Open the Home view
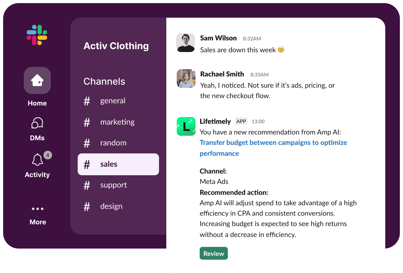Image resolution: width=403 pixels, height=273 pixels. (37, 81)
